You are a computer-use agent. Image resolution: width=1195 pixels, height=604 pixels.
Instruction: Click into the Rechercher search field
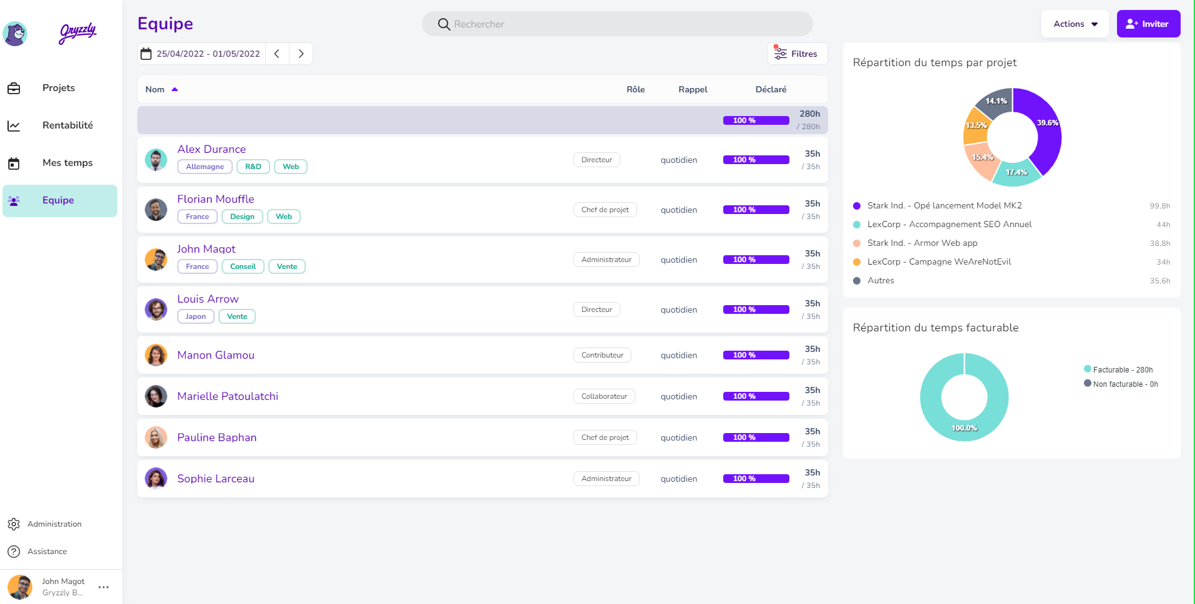point(617,24)
